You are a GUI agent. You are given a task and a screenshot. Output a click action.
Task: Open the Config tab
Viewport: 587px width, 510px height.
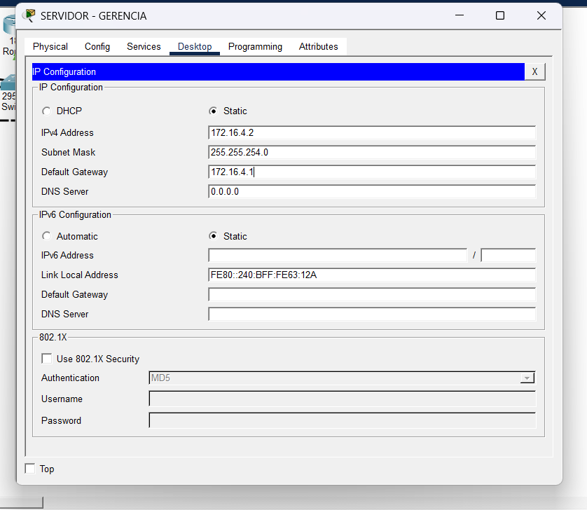(x=97, y=47)
